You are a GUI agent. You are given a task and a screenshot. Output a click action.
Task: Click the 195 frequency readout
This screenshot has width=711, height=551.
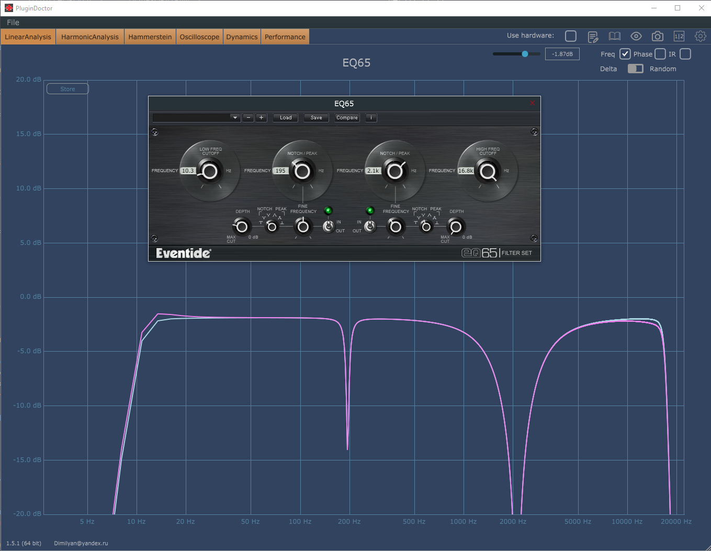coord(280,171)
